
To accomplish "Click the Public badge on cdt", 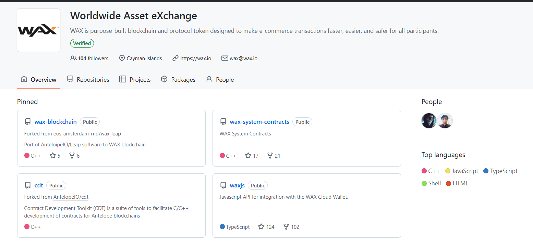I will [x=56, y=185].
